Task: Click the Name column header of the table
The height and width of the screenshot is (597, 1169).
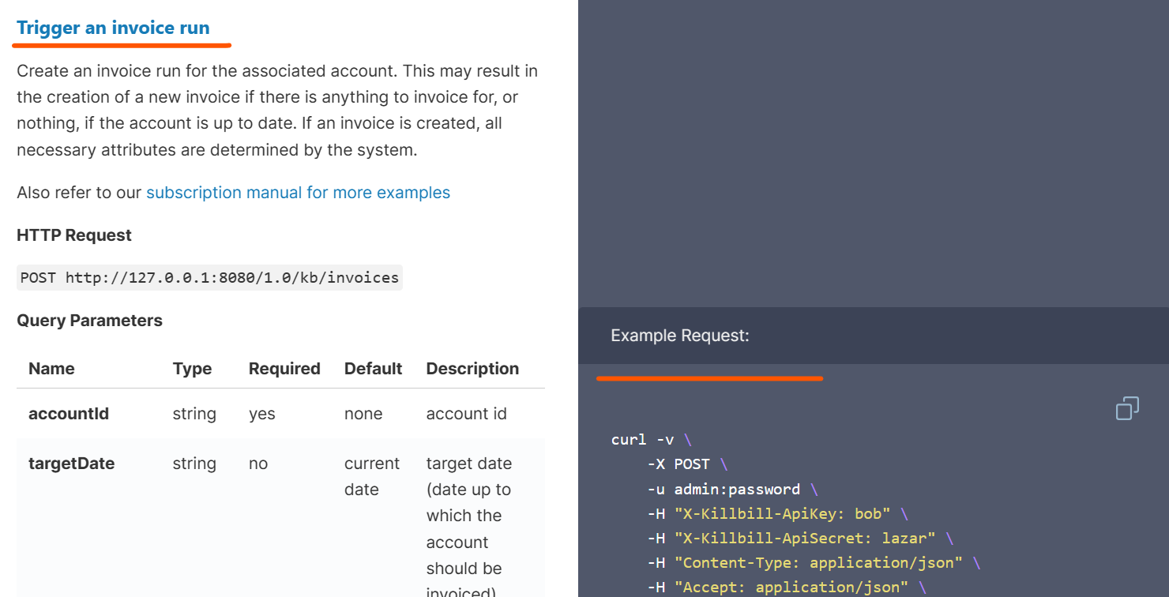Action: [x=51, y=368]
